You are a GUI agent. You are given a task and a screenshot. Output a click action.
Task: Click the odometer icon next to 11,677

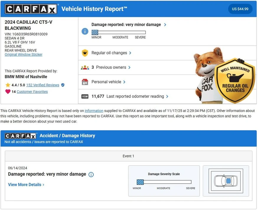[x=85, y=97]
